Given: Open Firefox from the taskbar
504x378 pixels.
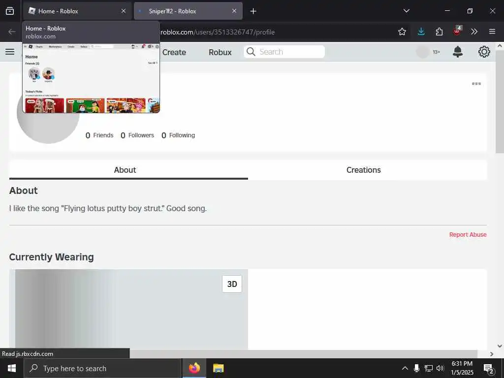Looking at the screenshot, I should 194,368.
